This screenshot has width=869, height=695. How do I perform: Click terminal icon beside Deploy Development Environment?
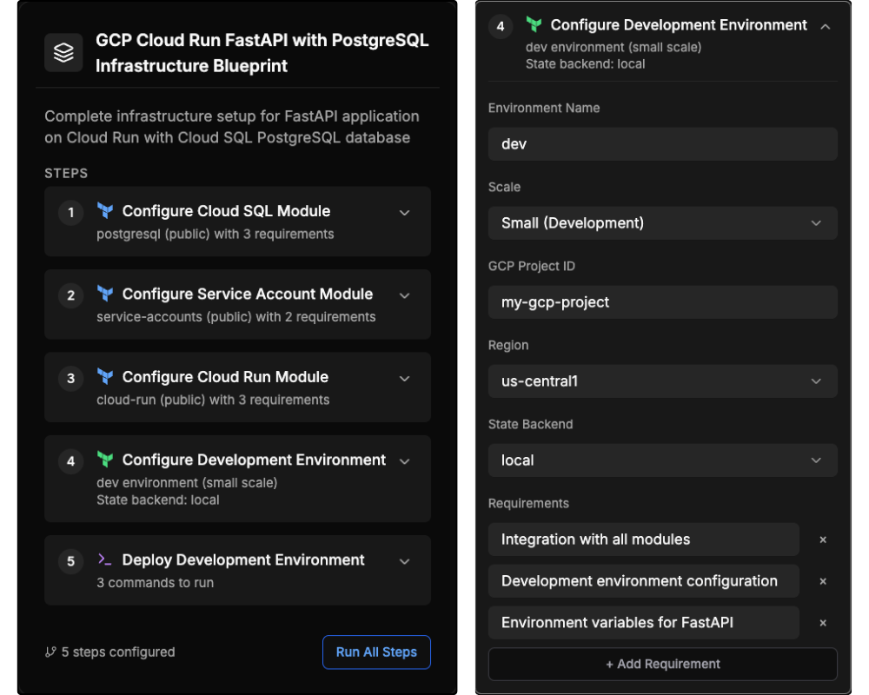point(105,560)
